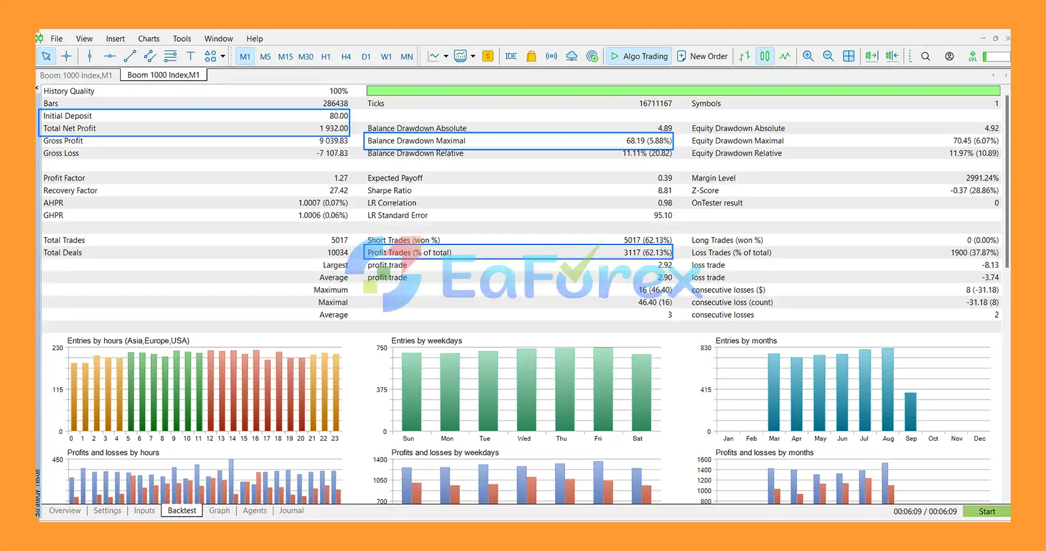Image resolution: width=1046 pixels, height=551 pixels.
Task: Open the Market shopping bag icon
Action: [531, 56]
